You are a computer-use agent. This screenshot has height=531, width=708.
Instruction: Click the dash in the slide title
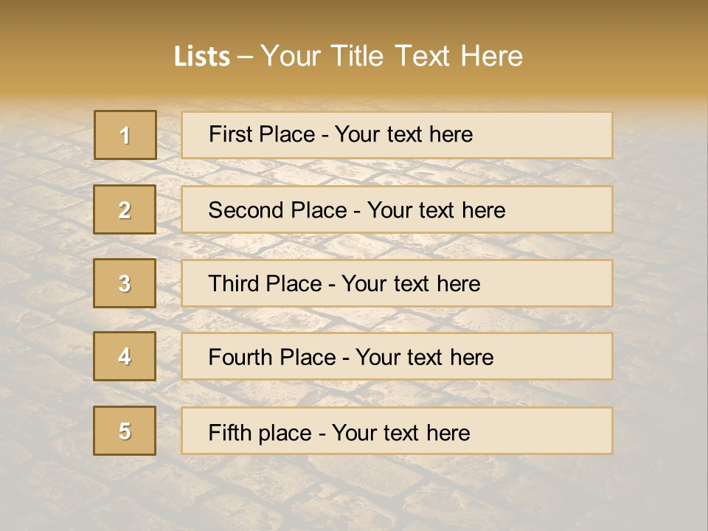point(246,57)
